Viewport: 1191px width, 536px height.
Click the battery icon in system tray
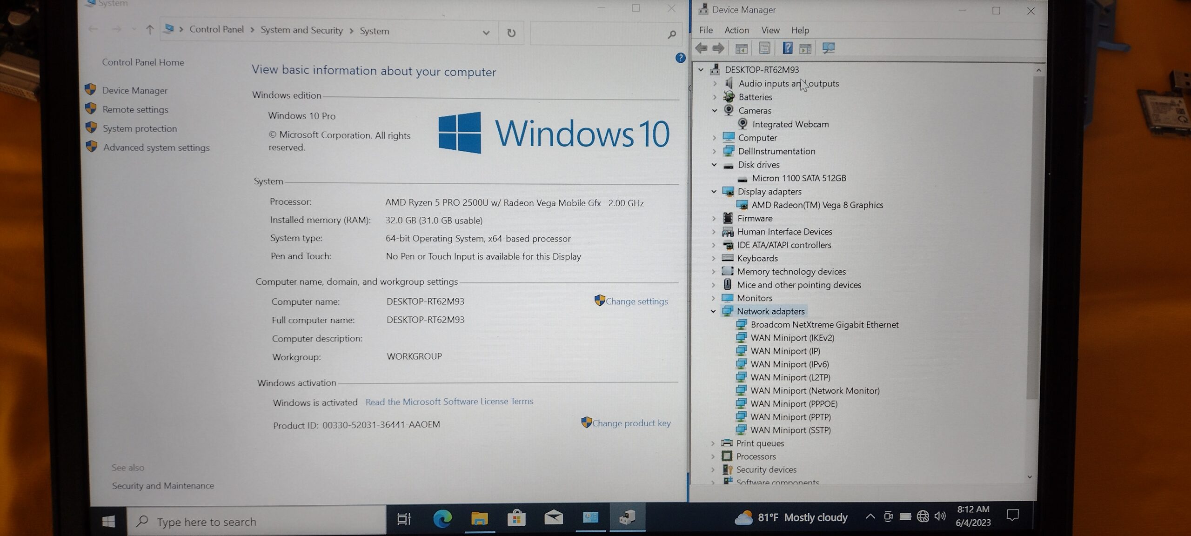[905, 516]
